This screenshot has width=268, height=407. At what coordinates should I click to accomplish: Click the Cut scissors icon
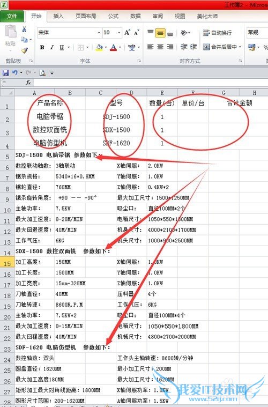click(24, 29)
